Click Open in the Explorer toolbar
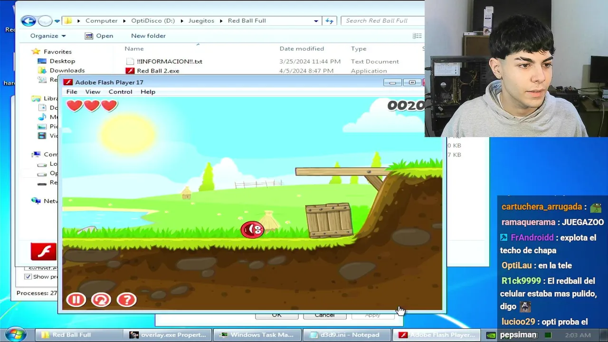The height and width of the screenshot is (342, 608). [x=99, y=36]
